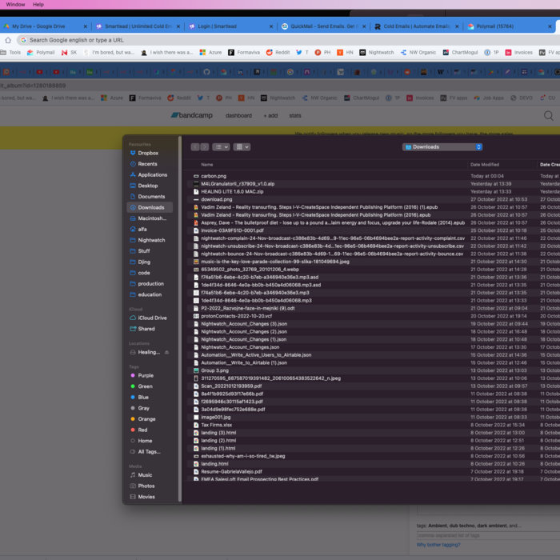Open Applications folder in sidebar
This screenshot has width=560, height=560.
pos(153,174)
